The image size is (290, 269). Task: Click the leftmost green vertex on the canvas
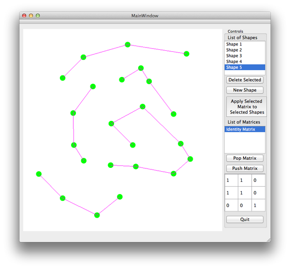coord(39,174)
